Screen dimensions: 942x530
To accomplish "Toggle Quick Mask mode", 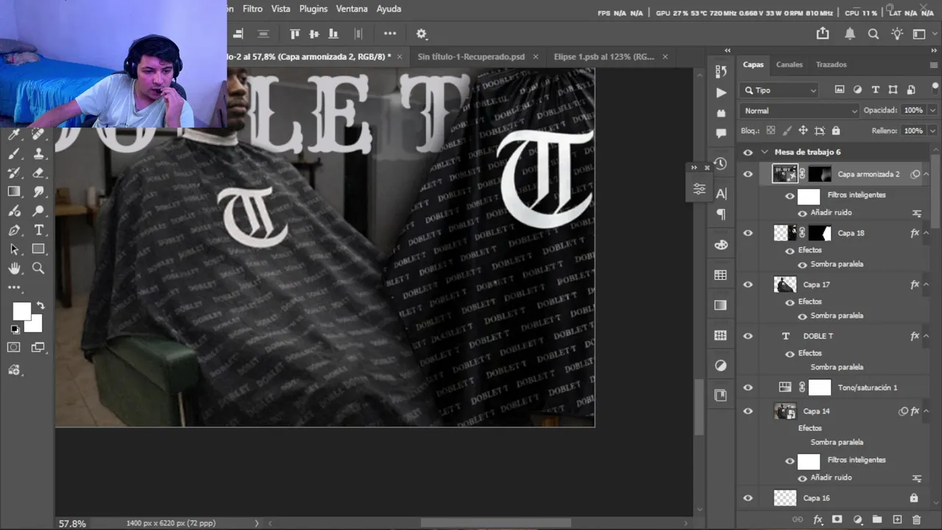I will [14, 347].
